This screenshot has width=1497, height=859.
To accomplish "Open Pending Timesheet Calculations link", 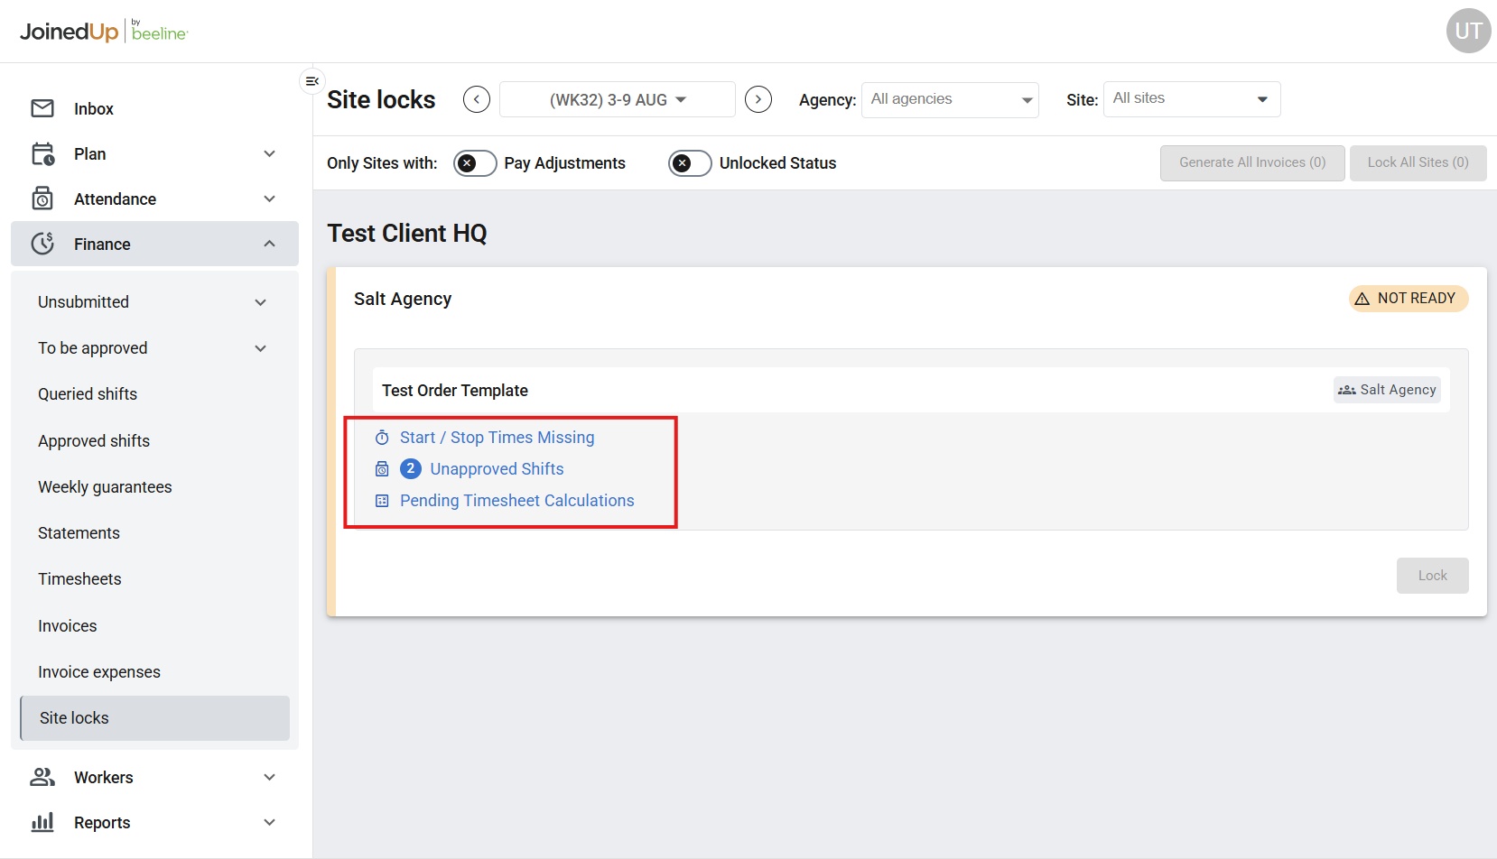I will pos(517,501).
